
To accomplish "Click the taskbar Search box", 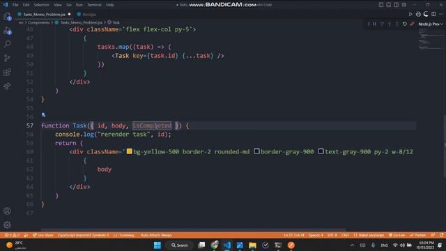I will (180, 245).
